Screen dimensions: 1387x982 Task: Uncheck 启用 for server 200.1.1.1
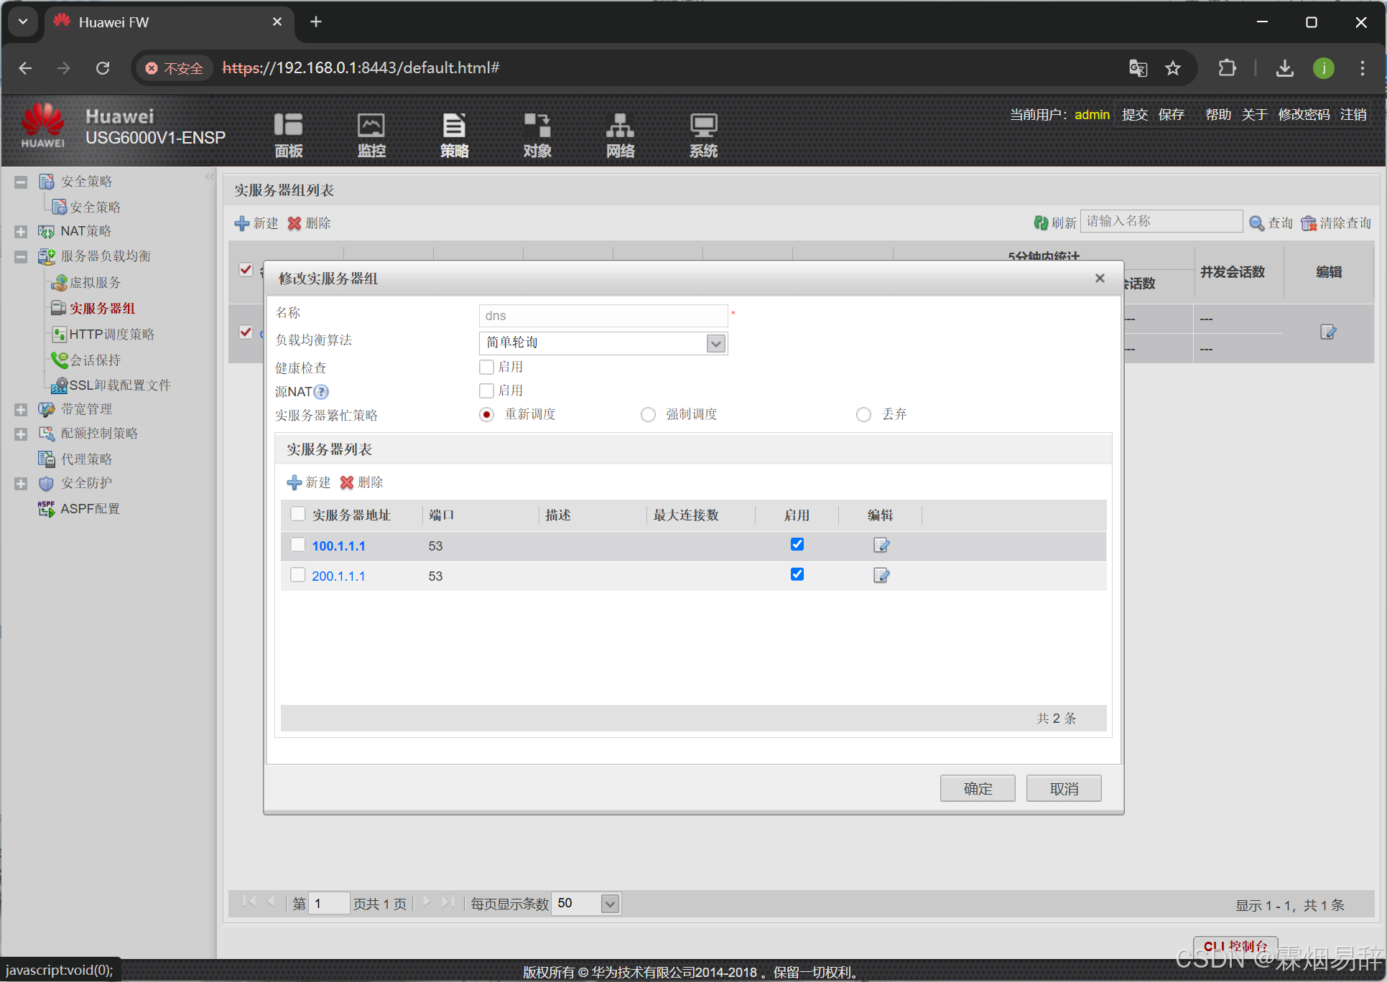797,574
